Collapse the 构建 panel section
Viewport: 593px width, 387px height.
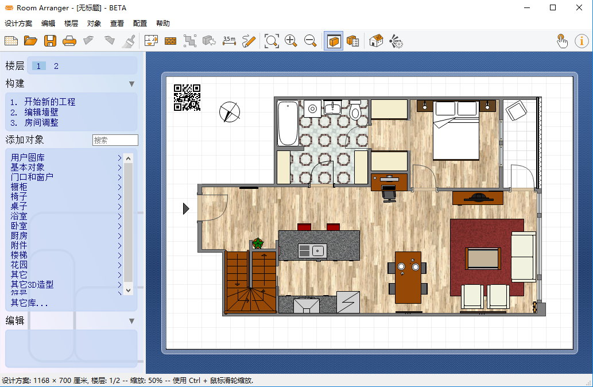pyautogui.click(x=131, y=84)
